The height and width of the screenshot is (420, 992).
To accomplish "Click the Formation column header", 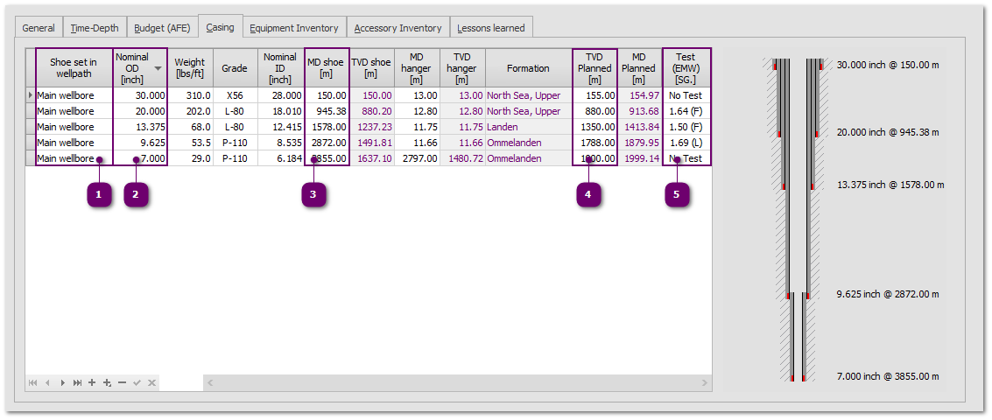I will [528, 68].
